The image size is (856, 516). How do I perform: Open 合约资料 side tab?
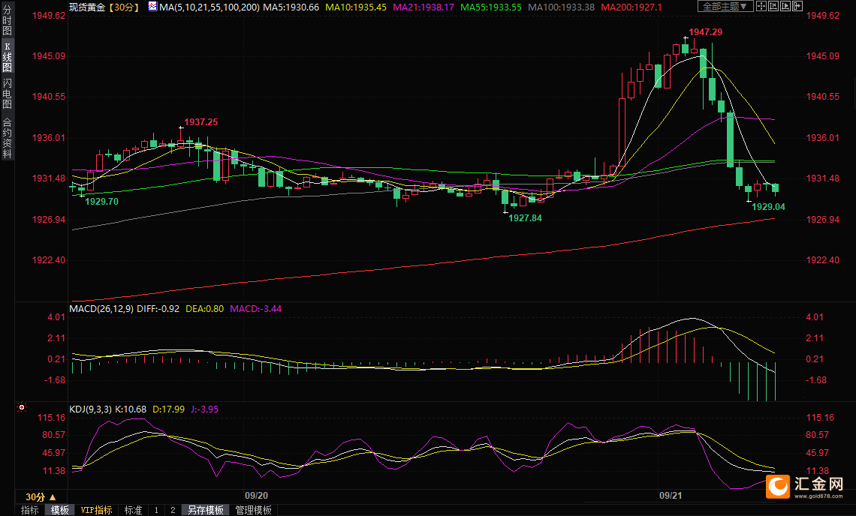7,138
